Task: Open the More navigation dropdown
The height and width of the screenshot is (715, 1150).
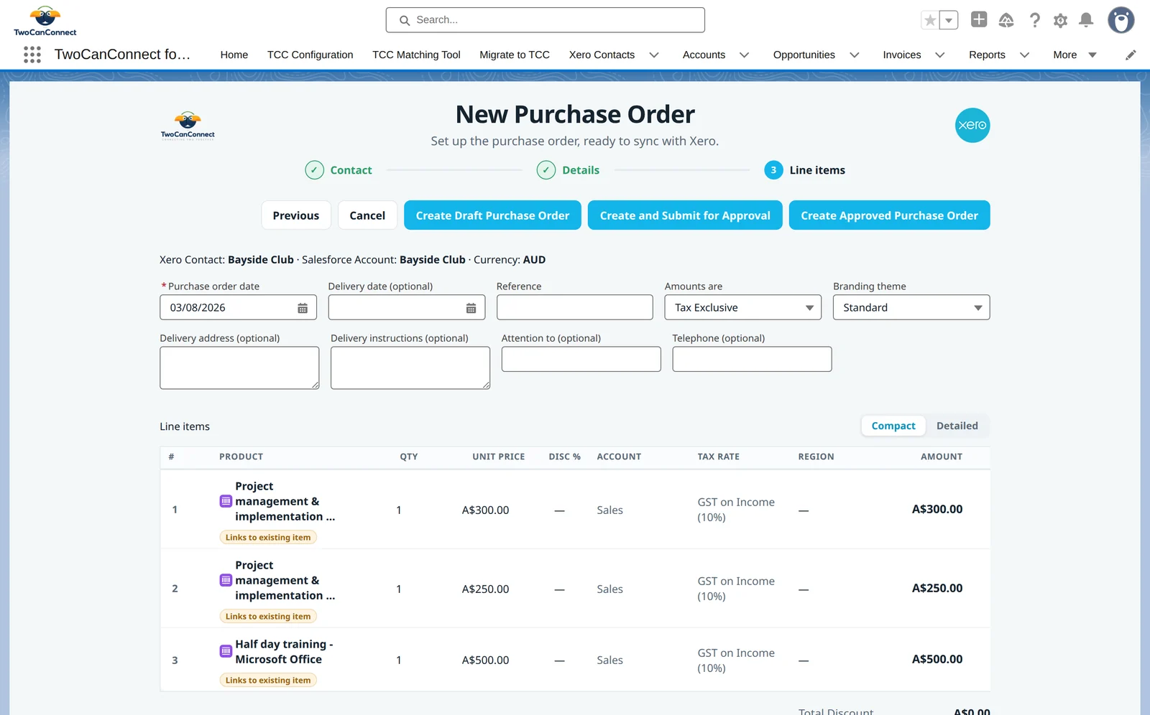Action: (1075, 55)
